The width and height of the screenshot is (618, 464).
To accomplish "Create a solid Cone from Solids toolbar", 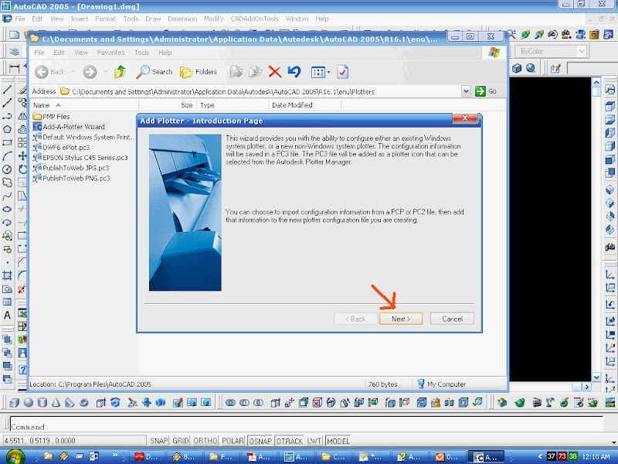I will (56, 402).
